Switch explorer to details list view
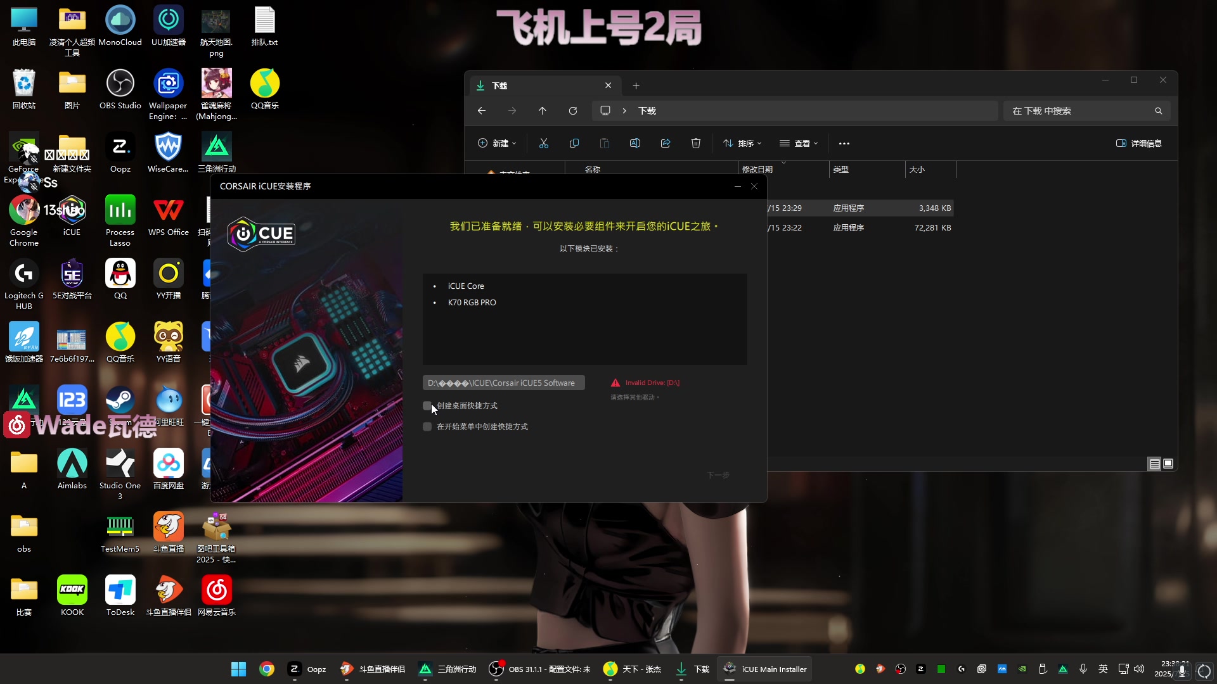The image size is (1217, 684). [x=1154, y=464]
